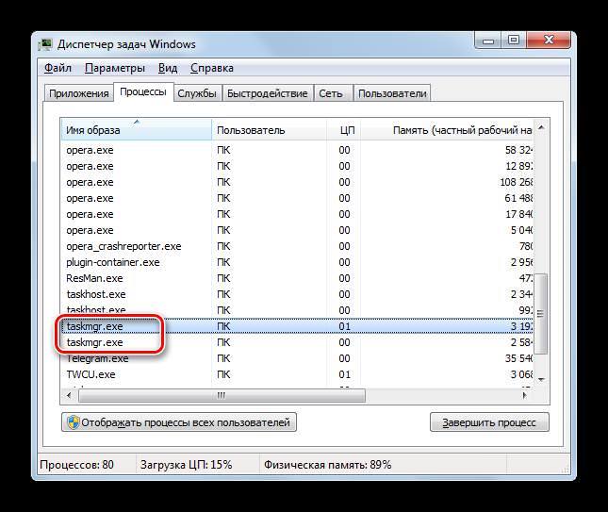Viewport: 608px width, 512px height.
Task: Sort by ЦП column header
Action: (x=344, y=130)
